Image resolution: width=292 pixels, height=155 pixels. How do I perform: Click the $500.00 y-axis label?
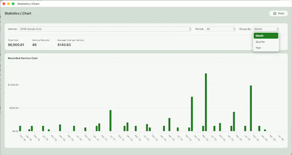click(x=14, y=108)
